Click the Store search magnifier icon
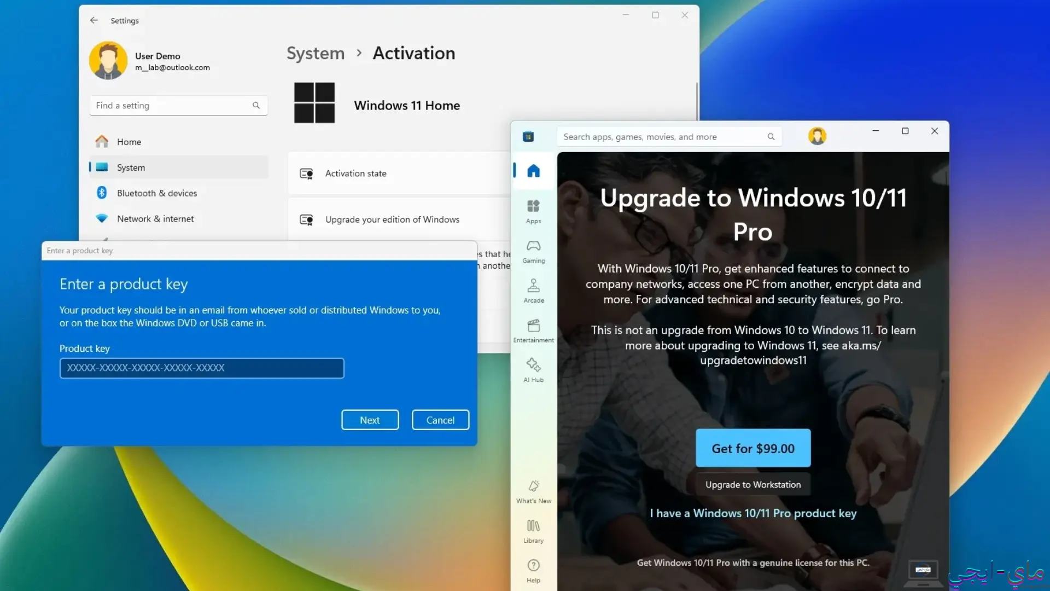This screenshot has width=1050, height=591. (x=771, y=137)
